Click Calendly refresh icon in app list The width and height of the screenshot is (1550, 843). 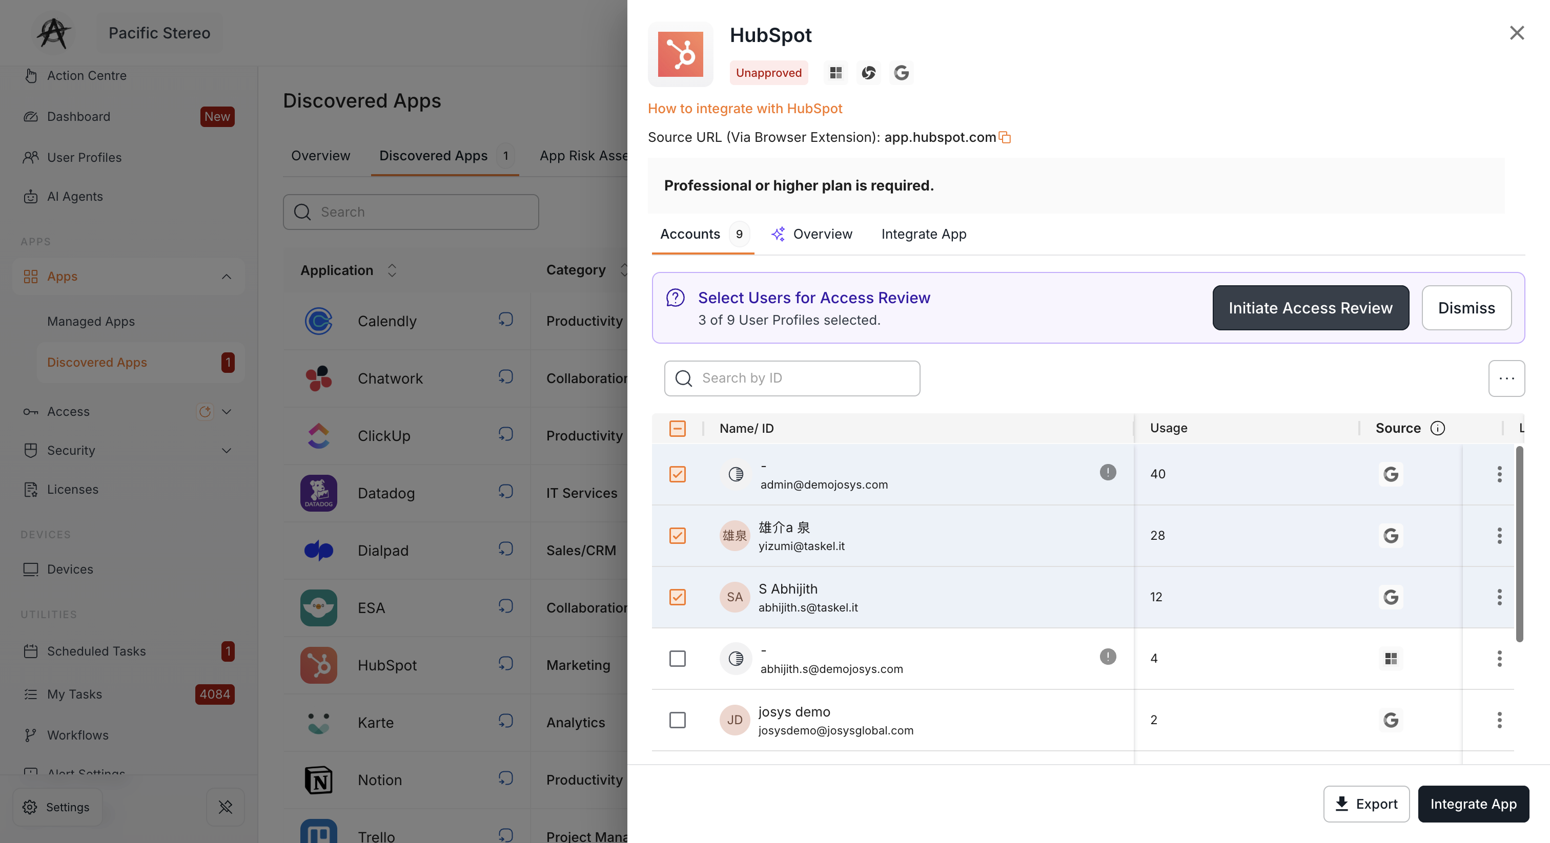tap(505, 319)
